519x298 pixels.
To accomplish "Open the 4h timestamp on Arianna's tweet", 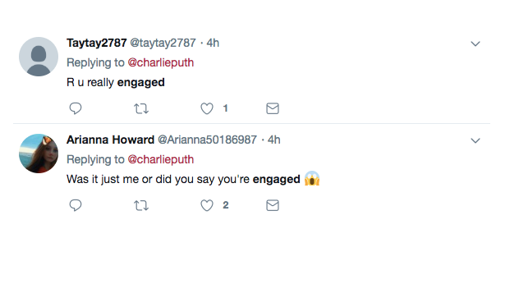I will (x=273, y=140).
